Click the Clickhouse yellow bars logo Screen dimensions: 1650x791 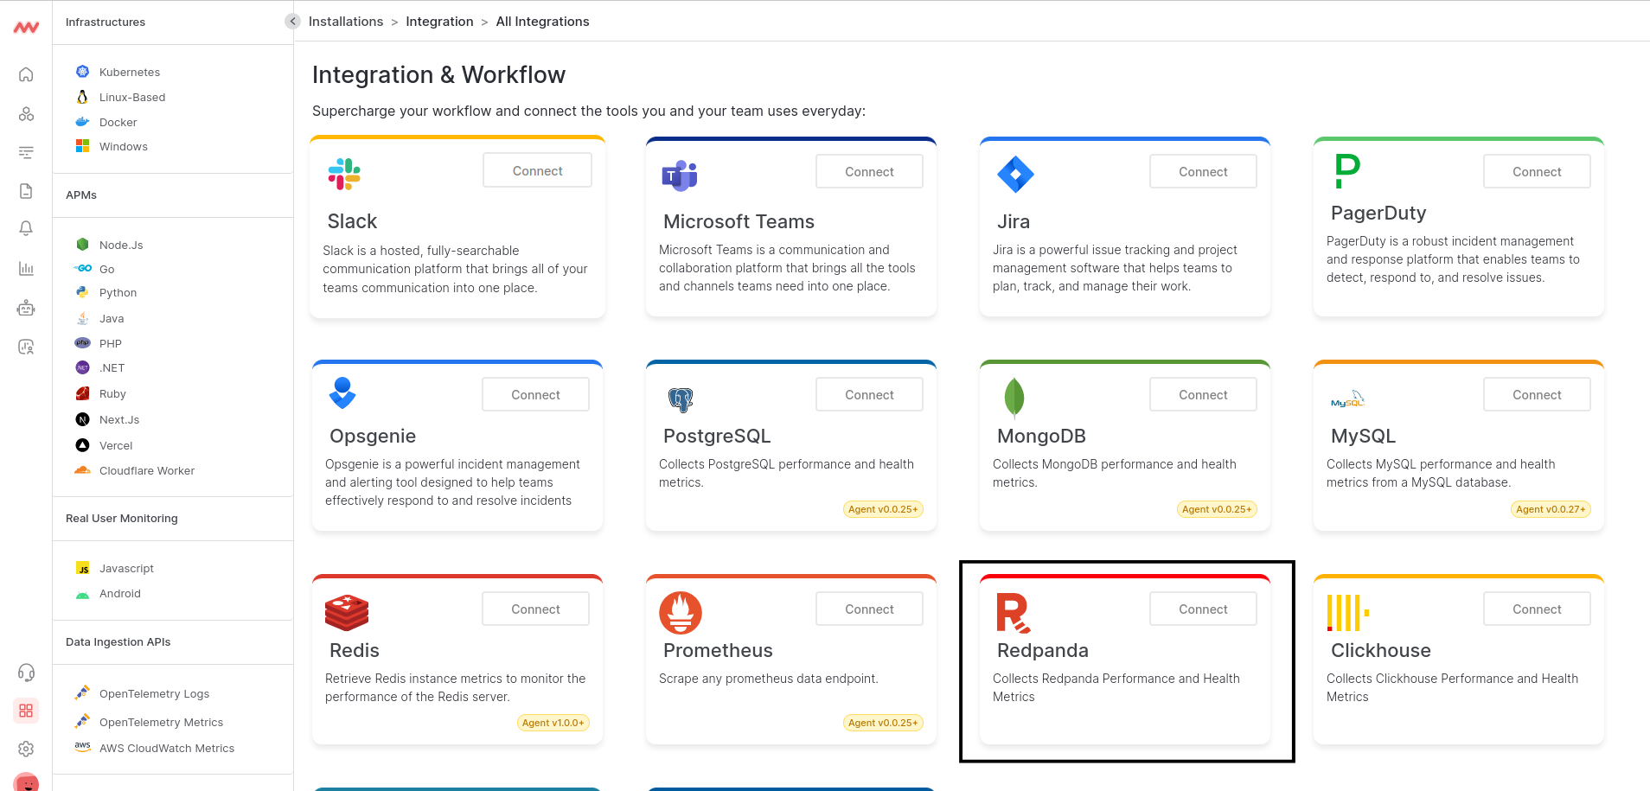coord(1348,613)
